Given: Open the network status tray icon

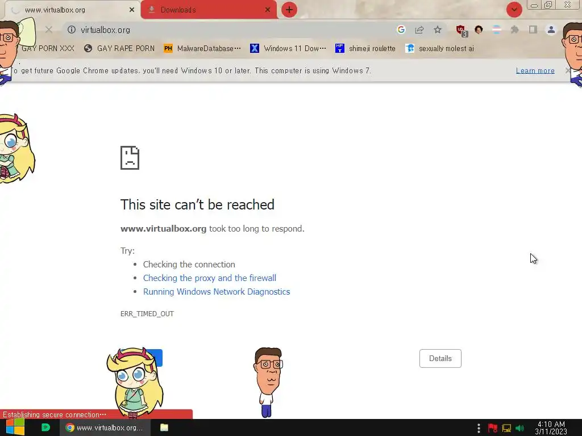Looking at the screenshot, I should [x=506, y=428].
